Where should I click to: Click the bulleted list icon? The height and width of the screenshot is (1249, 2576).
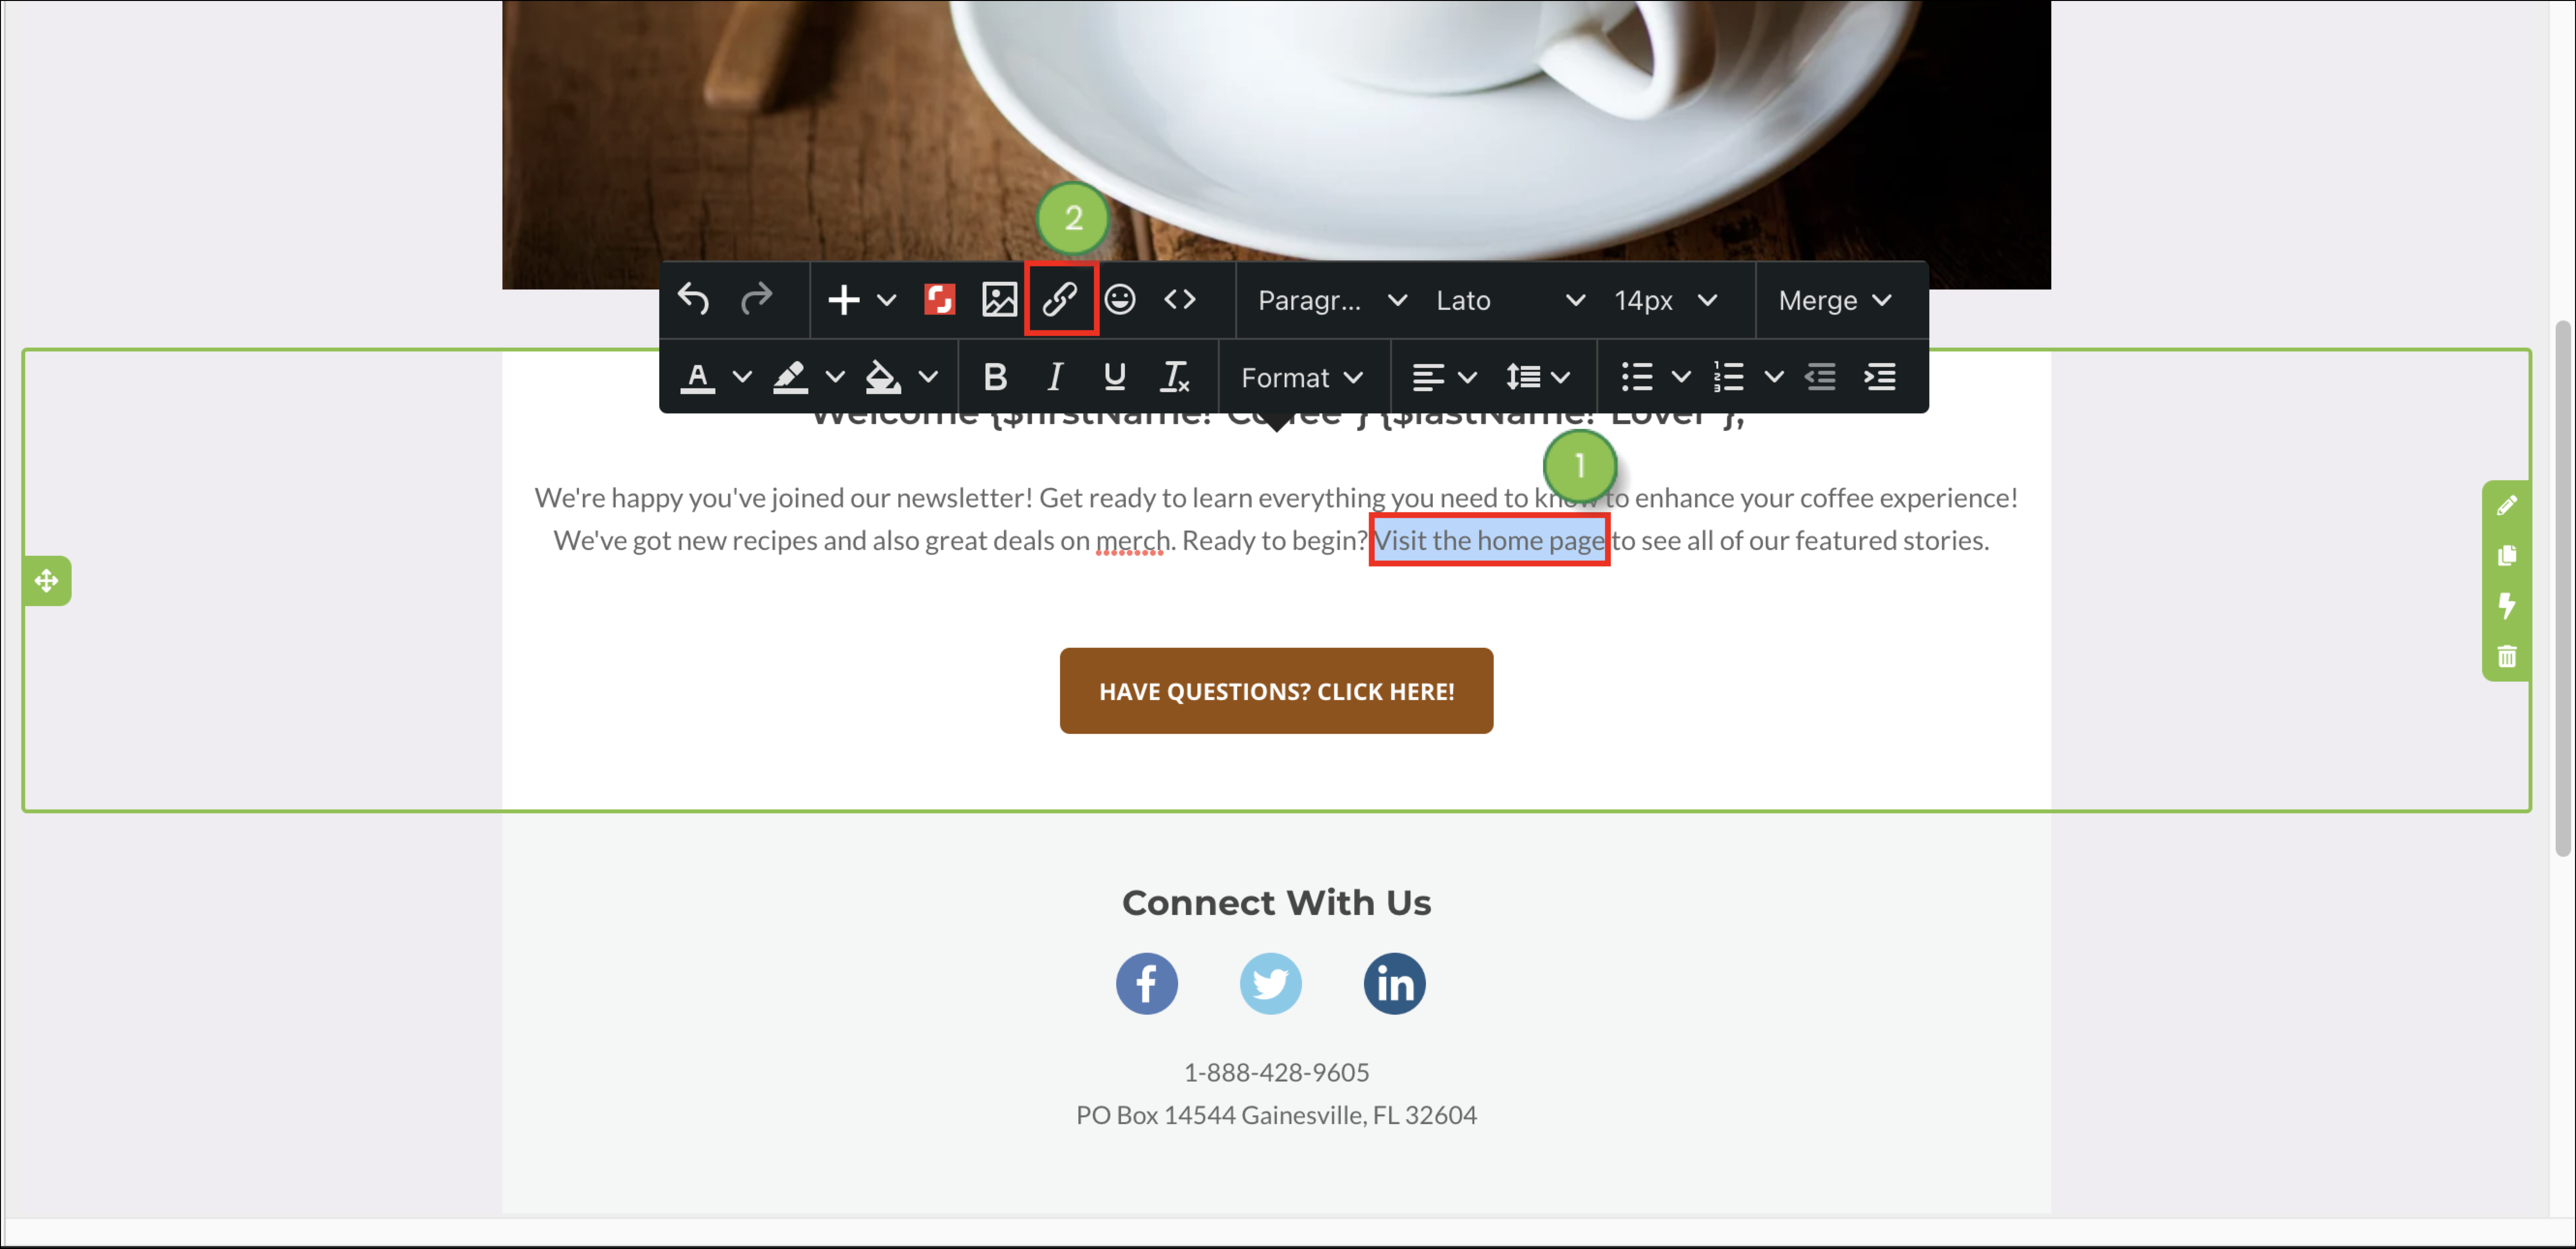pos(1637,377)
